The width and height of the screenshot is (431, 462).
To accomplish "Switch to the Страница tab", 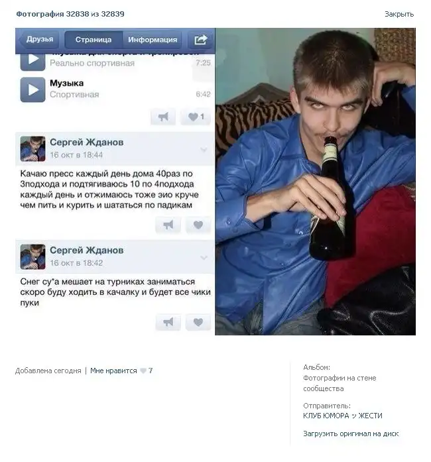I will click(x=93, y=40).
